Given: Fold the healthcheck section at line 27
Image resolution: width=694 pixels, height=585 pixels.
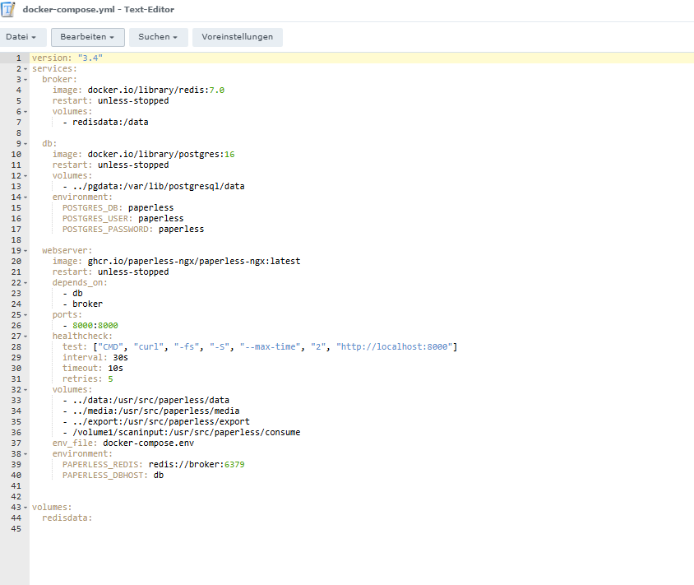Looking at the screenshot, I should 25,337.
